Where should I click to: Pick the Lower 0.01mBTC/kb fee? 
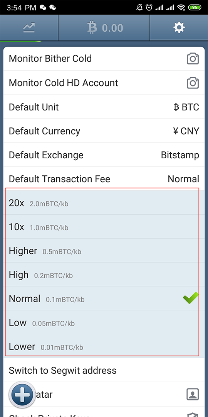(102, 346)
